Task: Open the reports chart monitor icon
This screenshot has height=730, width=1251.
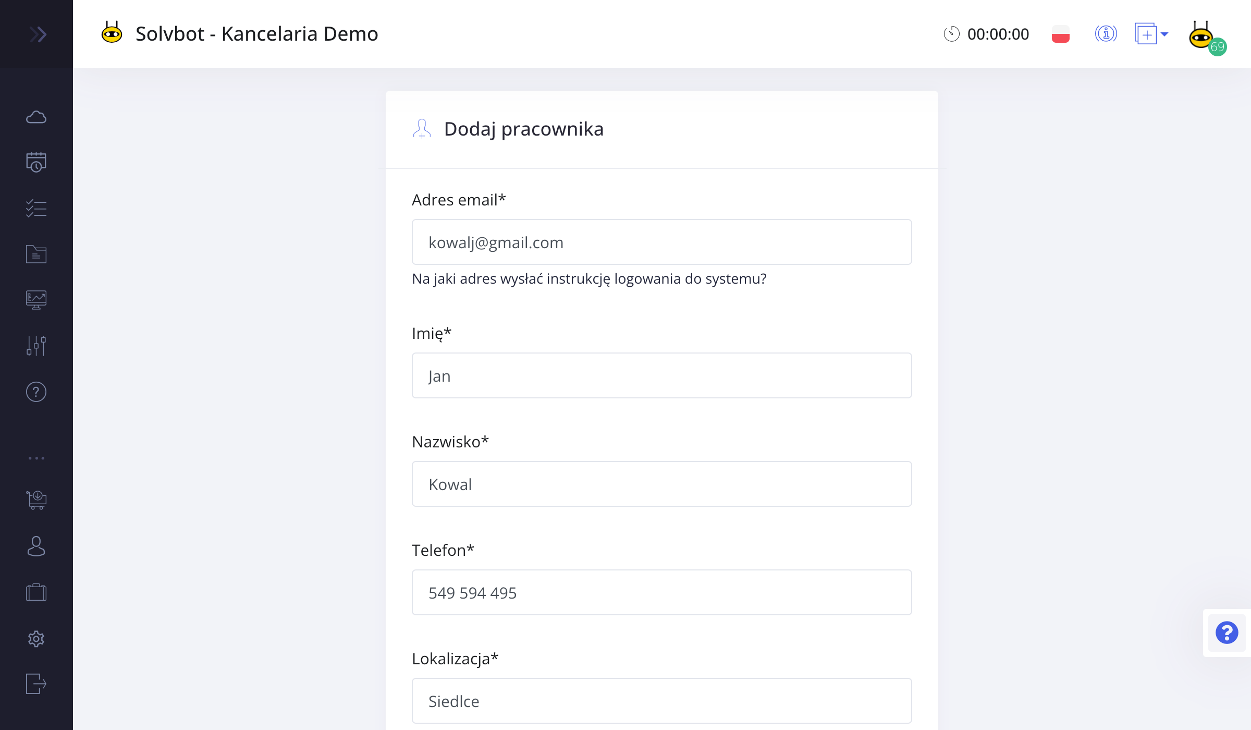Action: click(36, 300)
